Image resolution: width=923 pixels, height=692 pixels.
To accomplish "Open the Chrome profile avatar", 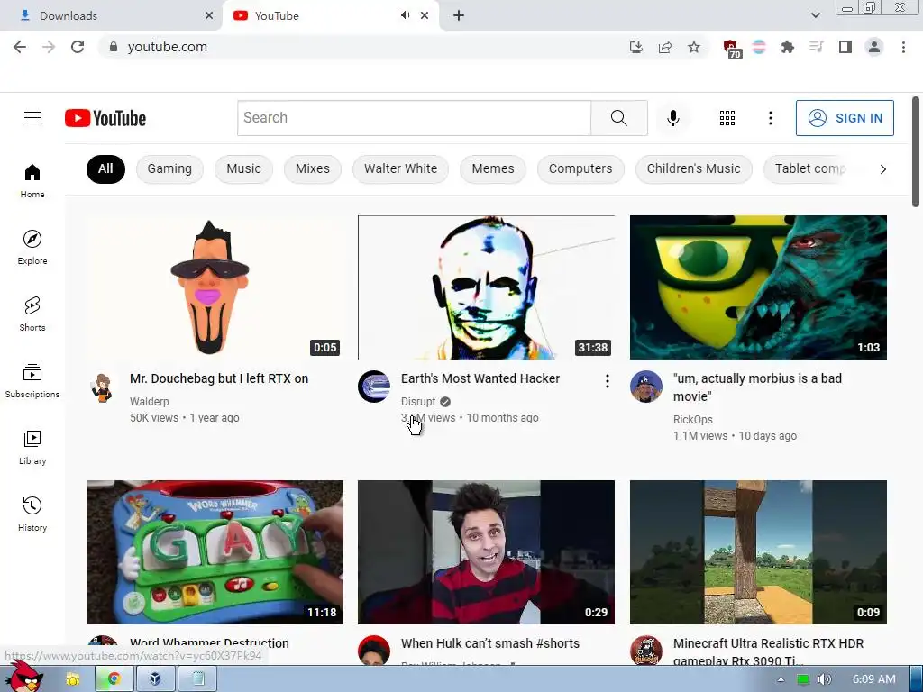I will click(874, 47).
